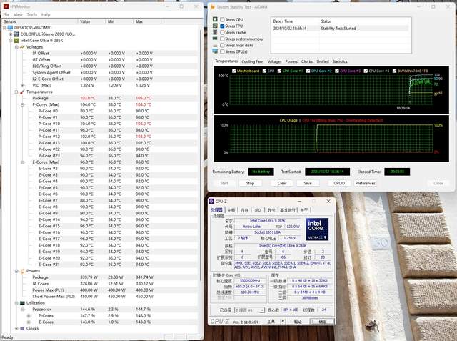Image resolution: width=457 pixels, height=341 pixels.
Task: Click the Voltages category icon in HWMonitor
Action: coord(22,47)
